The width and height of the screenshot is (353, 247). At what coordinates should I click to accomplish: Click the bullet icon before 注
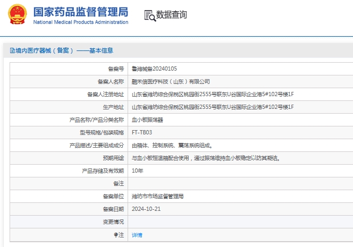point(116,235)
